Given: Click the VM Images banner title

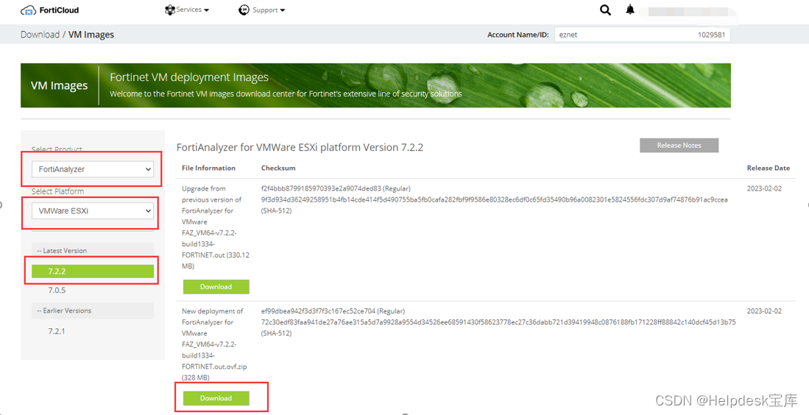Looking at the screenshot, I should pyautogui.click(x=60, y=85).
